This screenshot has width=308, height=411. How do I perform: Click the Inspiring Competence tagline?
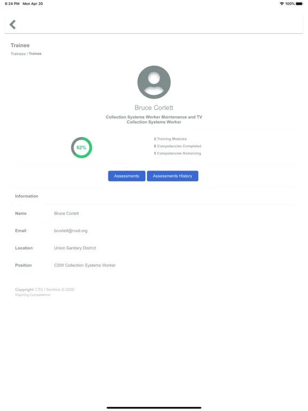[33, 295]
